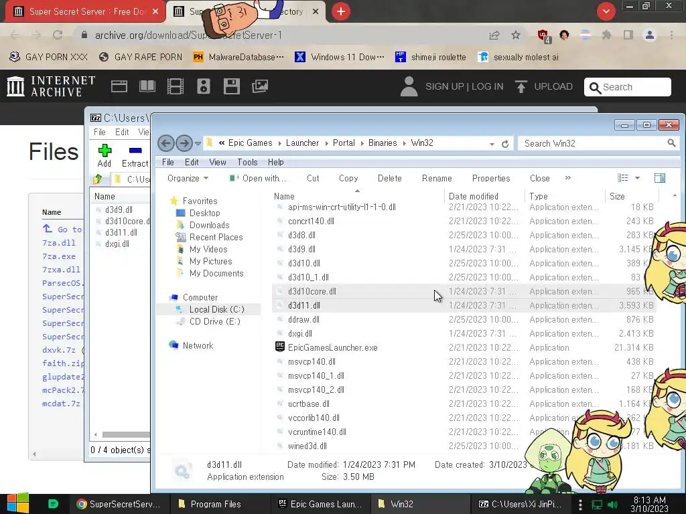Click the SIGN UP link

[x=445, y=86]
